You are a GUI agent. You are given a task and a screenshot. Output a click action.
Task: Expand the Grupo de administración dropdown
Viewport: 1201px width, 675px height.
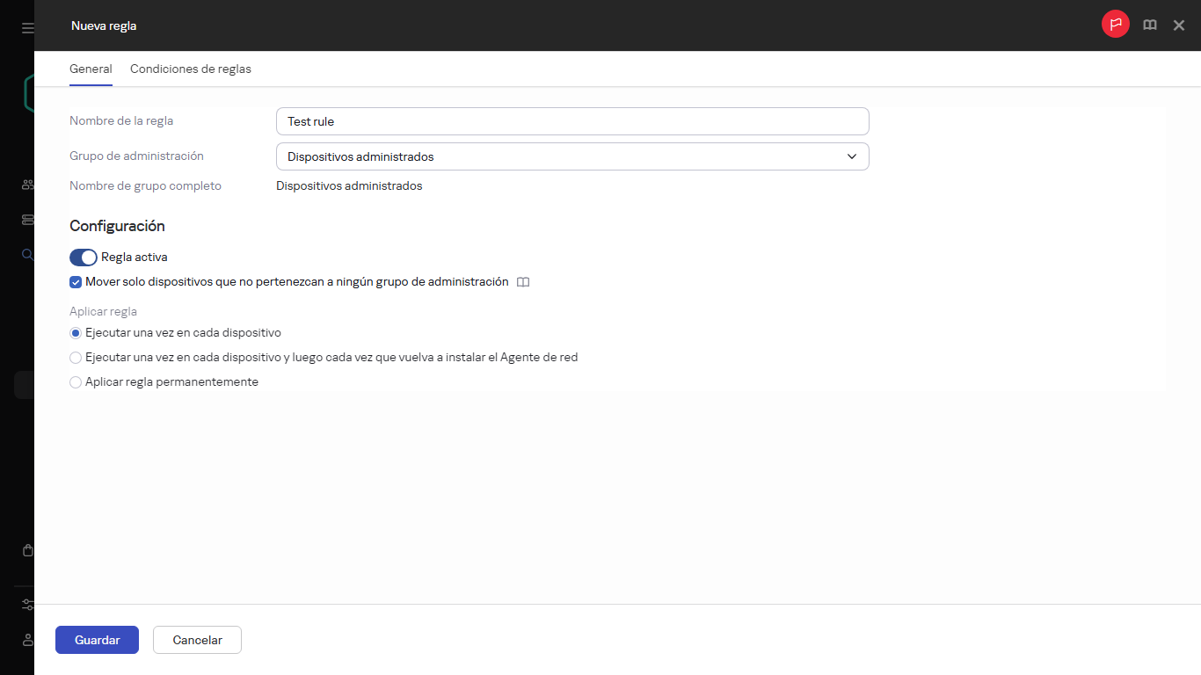pyautogui.click(x=572, y=156)
